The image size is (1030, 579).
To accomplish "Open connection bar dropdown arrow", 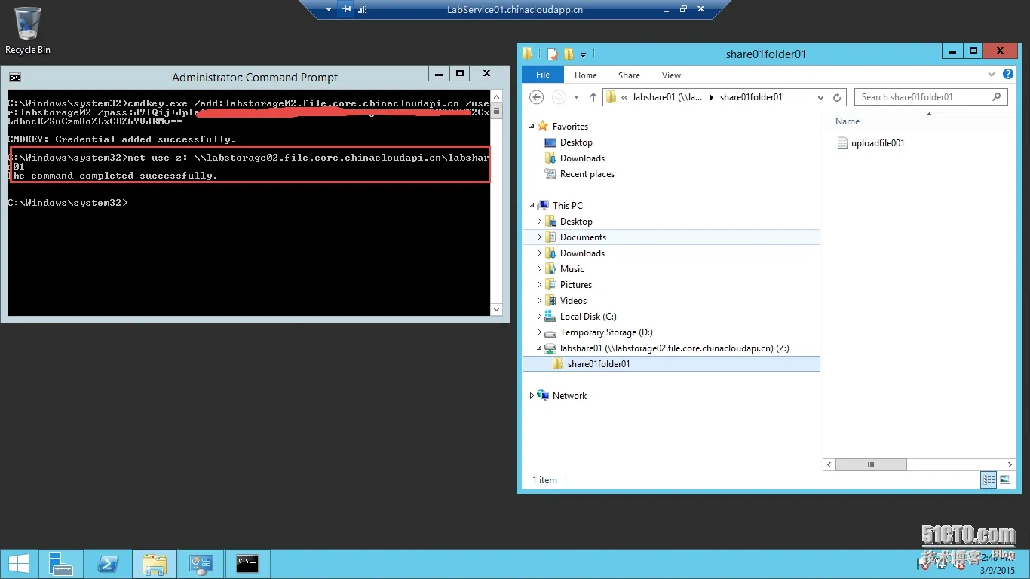I will (x=329, y=10).
